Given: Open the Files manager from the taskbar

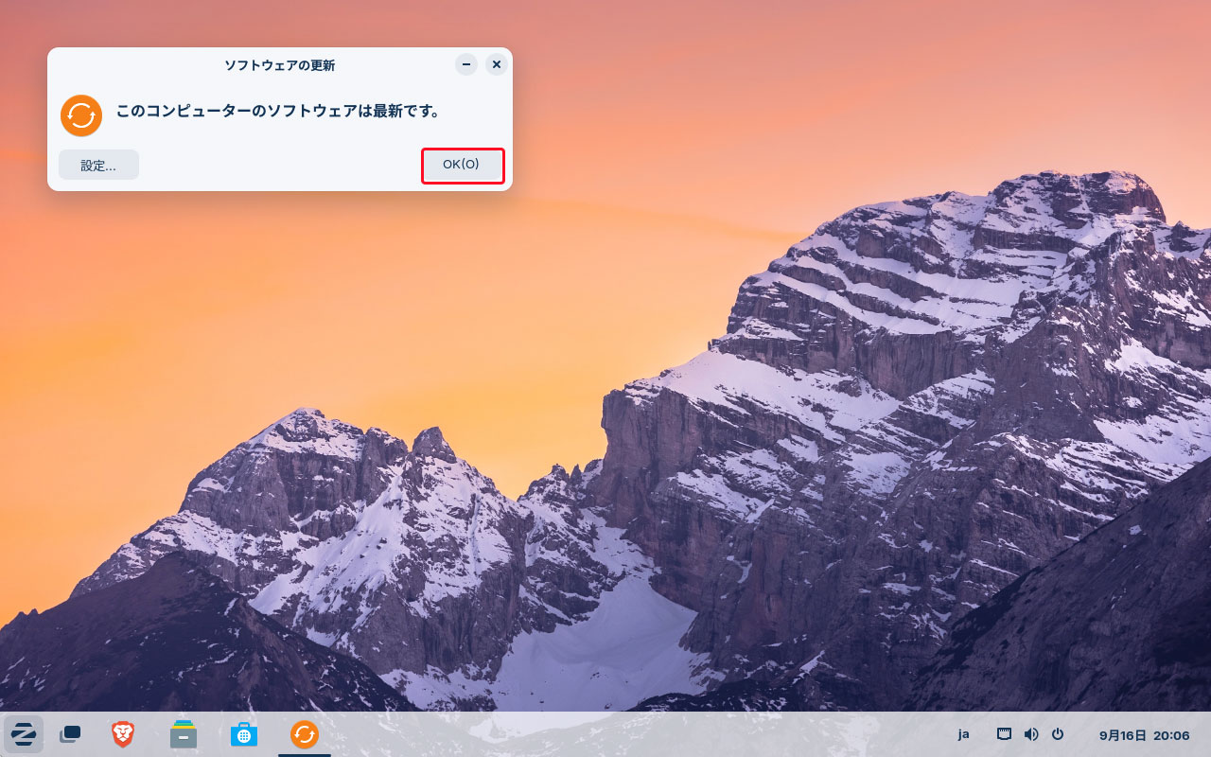Looking at the screenshot, I should [x=184, y=734].
